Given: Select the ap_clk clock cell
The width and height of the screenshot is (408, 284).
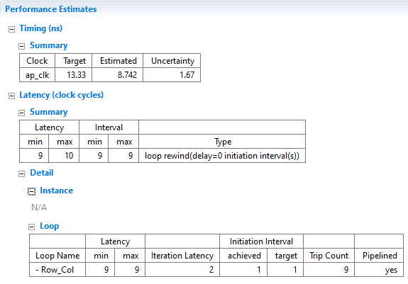Looking at the screenshot, I should (37, 75).
